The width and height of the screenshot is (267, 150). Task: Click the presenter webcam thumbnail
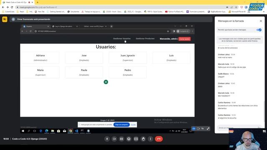tap(248, 139)
